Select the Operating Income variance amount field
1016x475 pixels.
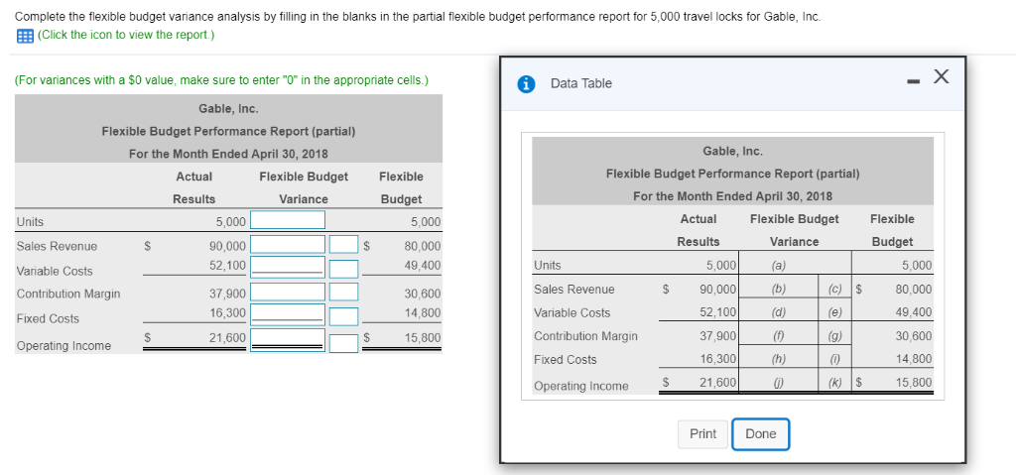click(x=288, y=340)
